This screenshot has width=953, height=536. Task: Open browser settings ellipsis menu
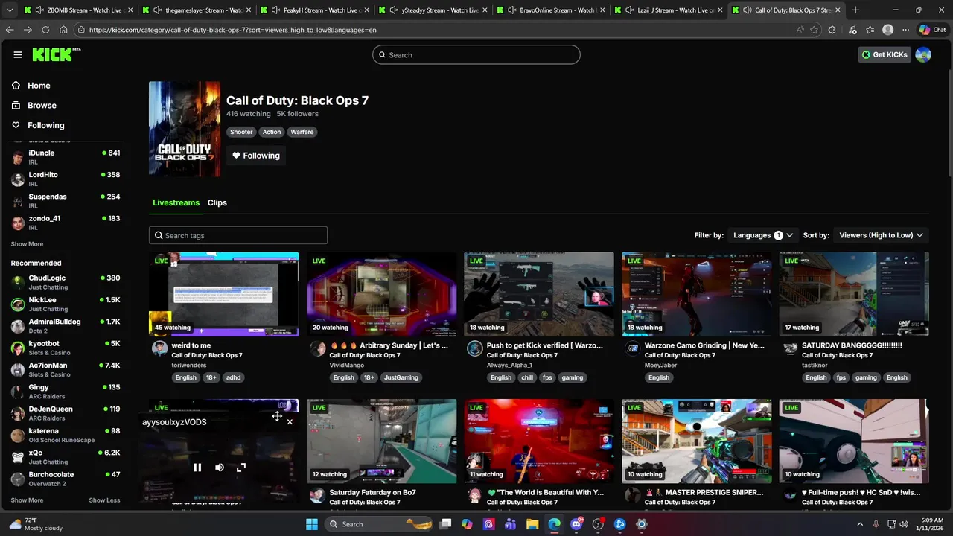[x=906, y=30]
